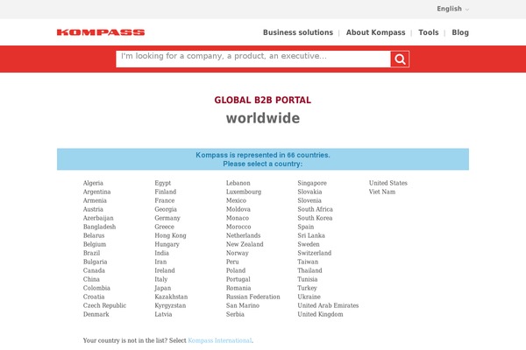Choose Bangladesh from the list
Viewport: 526px width, 350px height.
pos(100,227)
